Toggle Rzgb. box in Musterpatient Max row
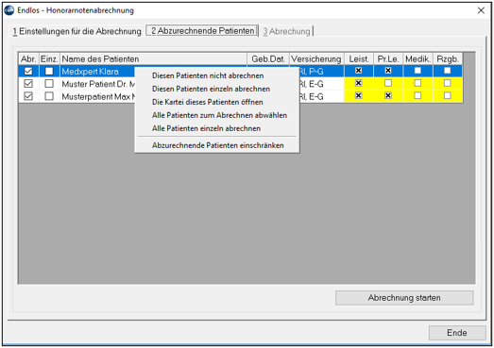Image resolution: width=494 pixels, height=348 pixels. (448, 95)
